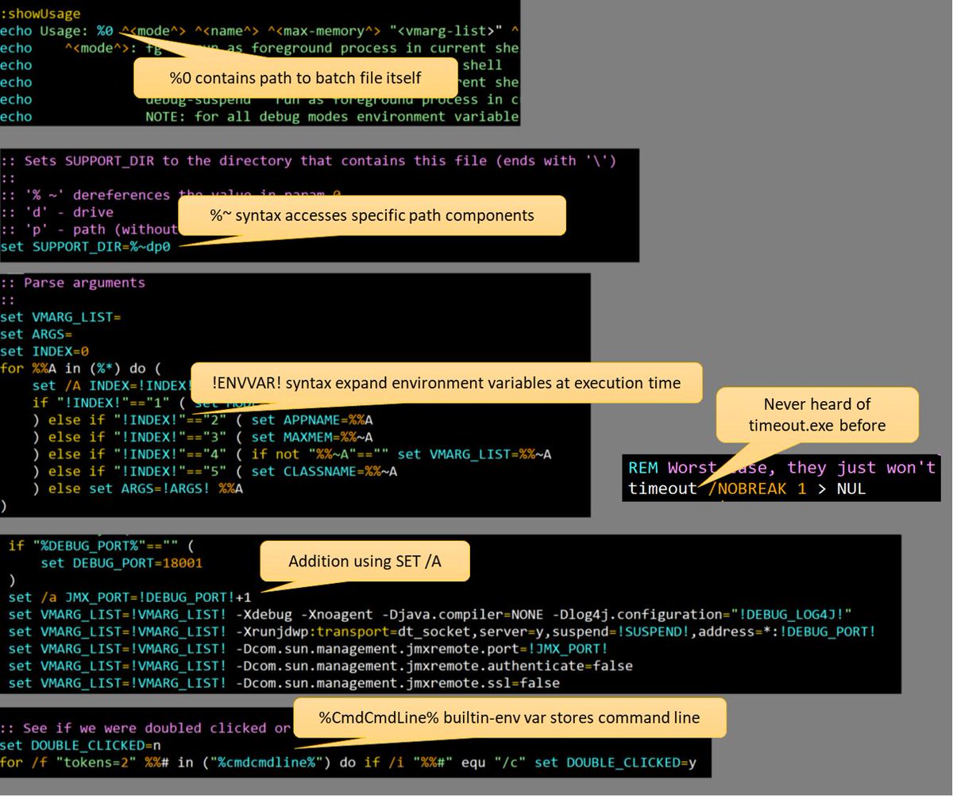Image resolution: width=953 pixels, height=796 pixels.
Task: Click the line with 'jmxremote.authenticate=false'
Action: tap(320, 666)
